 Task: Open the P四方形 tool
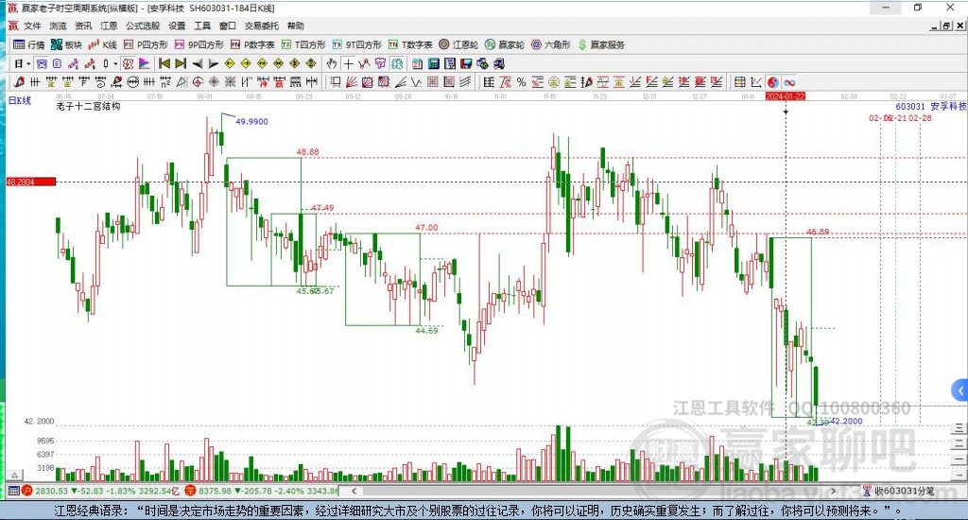tap(146, 44)
